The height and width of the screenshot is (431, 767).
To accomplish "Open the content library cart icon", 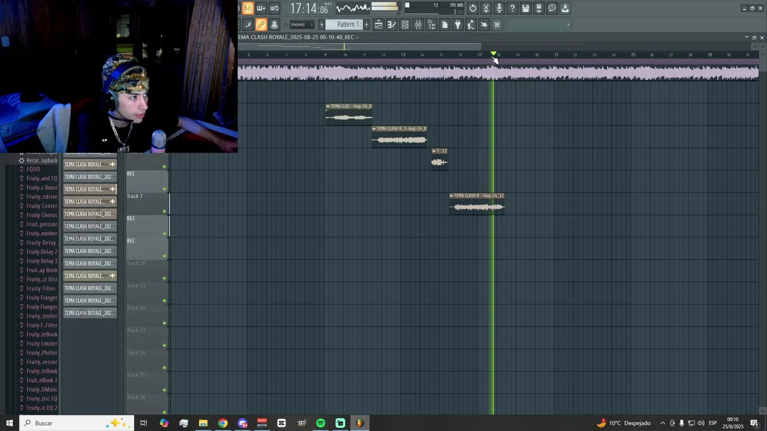I will click(497, 25).
